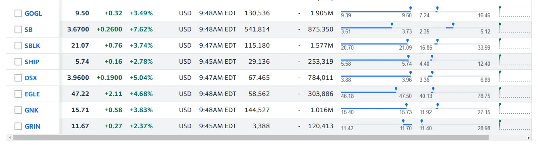Mark the DSX row checkbox
Image resolution: width=538 pixels, height=148 pixels.
(x=18, y=78)
